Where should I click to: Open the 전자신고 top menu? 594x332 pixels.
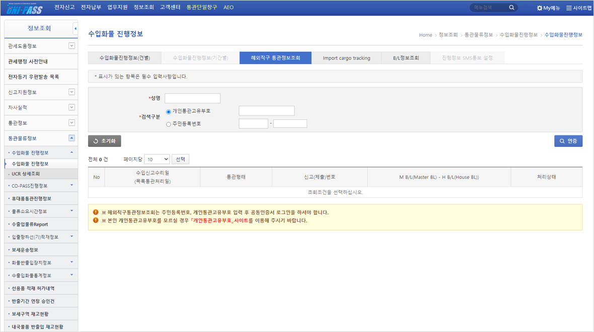[x=64, y=8]
